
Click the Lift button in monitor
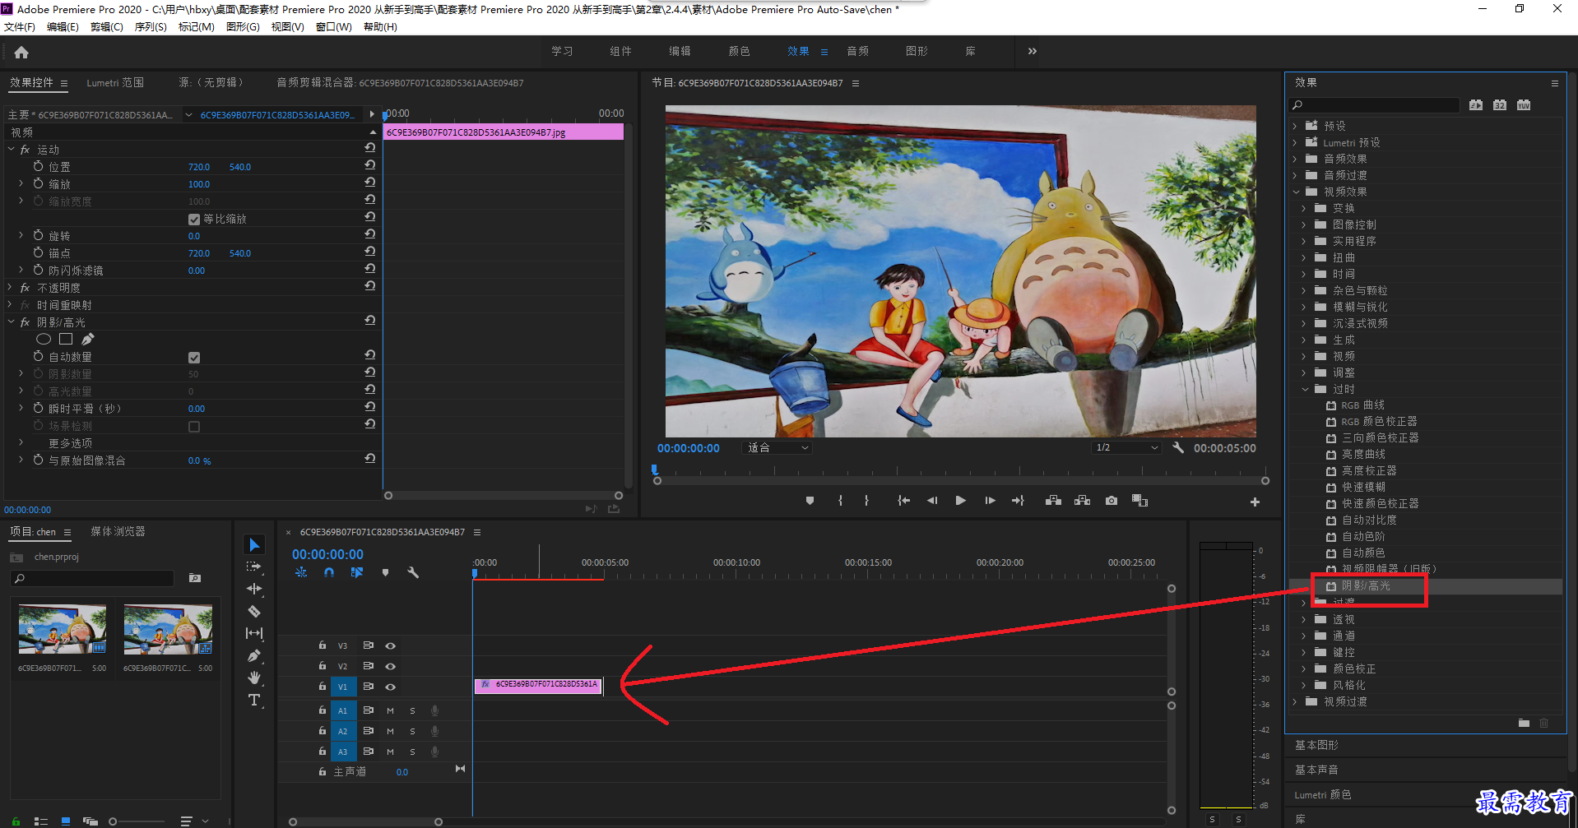pyautogui.click(x=1053, y=501)
